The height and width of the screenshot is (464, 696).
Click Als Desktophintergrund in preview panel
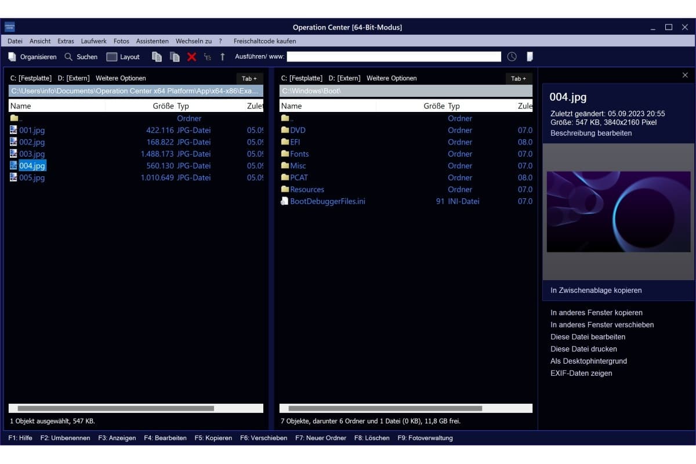click(588, 361)
